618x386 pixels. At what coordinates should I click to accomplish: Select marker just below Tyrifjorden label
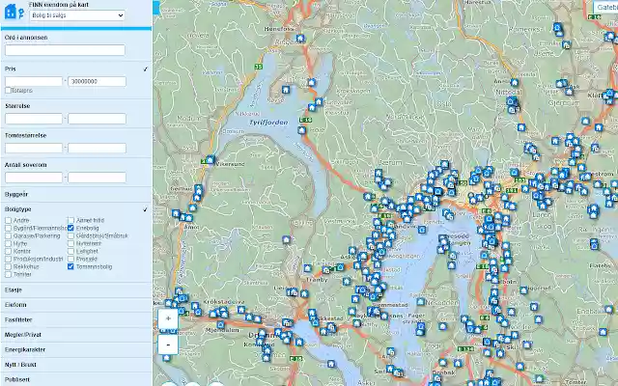302,130
